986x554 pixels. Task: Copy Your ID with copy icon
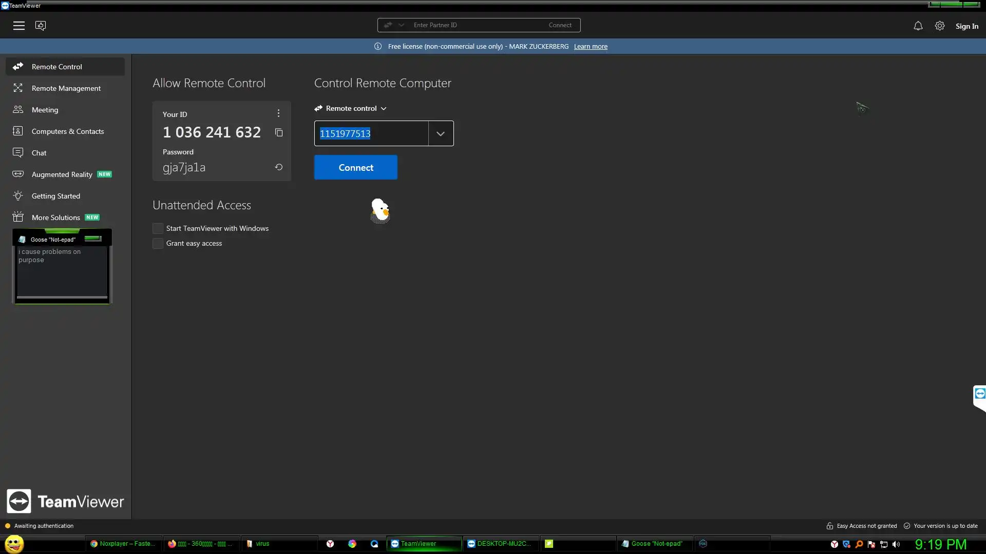click(x=279, y=133)
